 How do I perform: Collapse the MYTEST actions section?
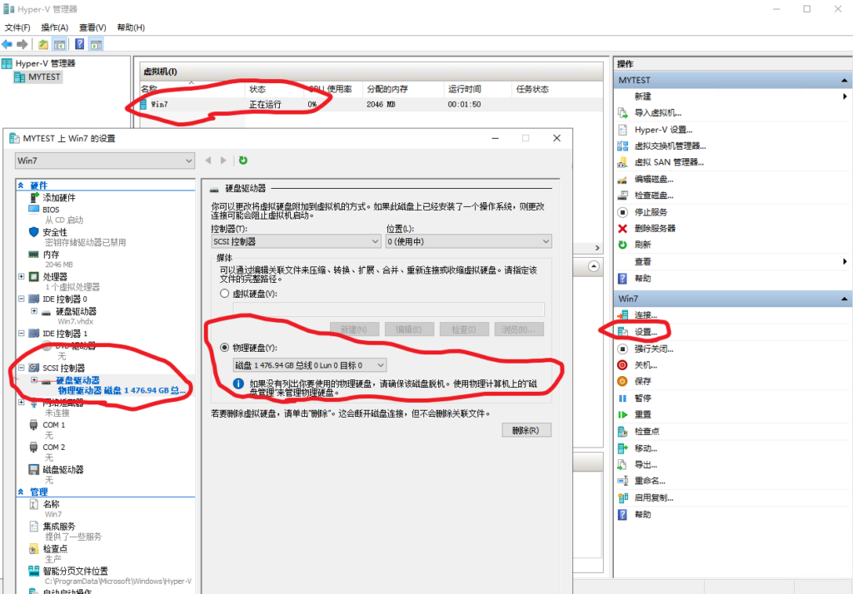(844, 81)
